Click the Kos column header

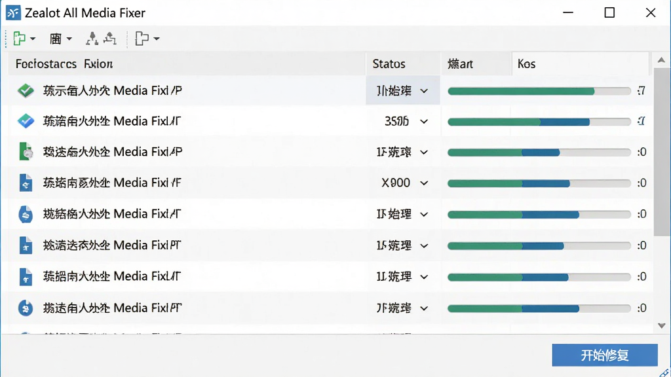click(x=581, y=63)
